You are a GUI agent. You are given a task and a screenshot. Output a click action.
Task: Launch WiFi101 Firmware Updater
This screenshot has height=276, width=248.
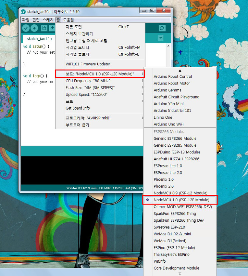pos(100,64)
